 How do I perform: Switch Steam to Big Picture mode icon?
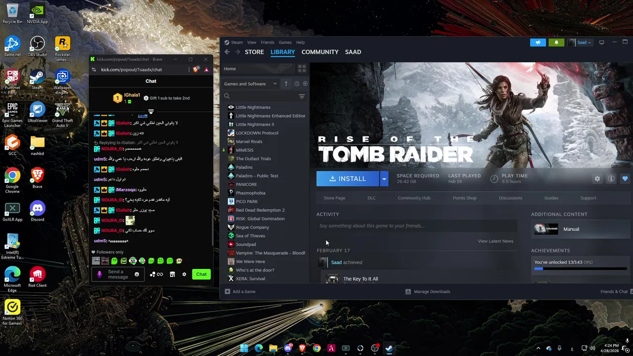pyautogui.click(x=602, y=43)
